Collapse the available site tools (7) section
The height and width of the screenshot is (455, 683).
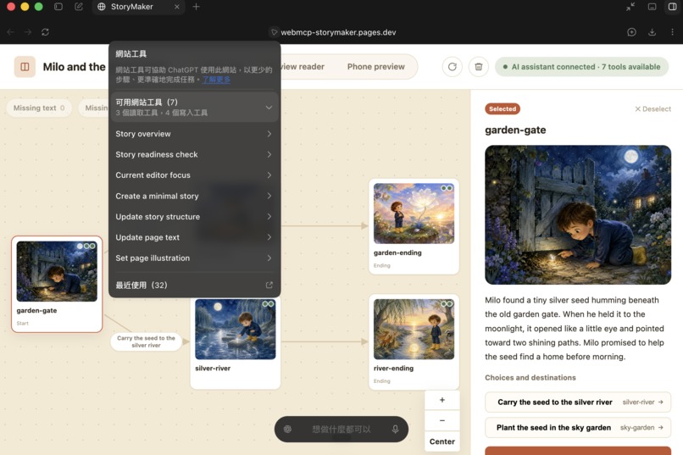click(x=194, y=107)
